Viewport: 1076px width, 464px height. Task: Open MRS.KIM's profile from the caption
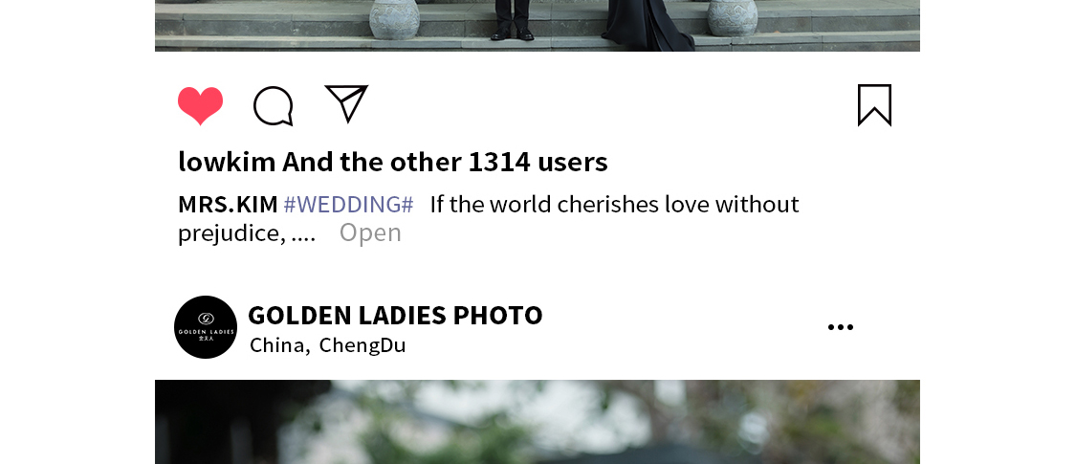click(x=228, y=205)
